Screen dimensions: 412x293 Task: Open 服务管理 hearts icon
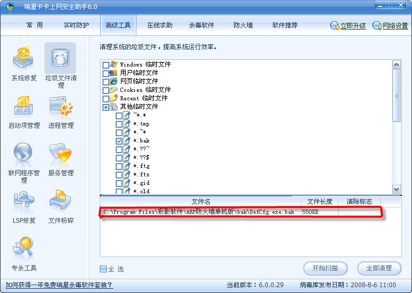pyautogui.click(x=60, y=153)
